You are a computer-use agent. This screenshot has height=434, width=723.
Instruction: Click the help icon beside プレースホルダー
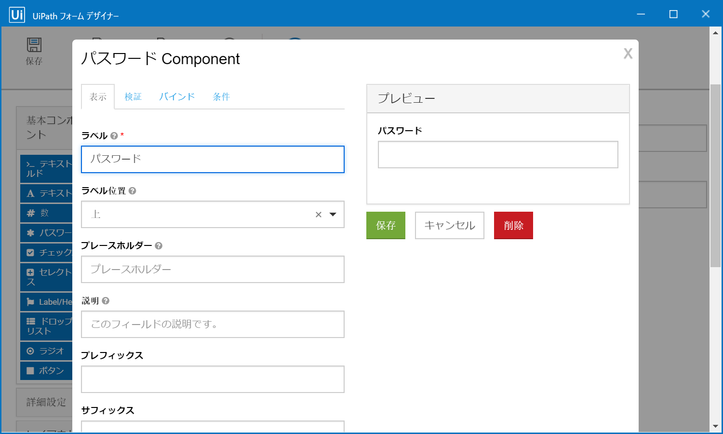click(x=159, y=246)
